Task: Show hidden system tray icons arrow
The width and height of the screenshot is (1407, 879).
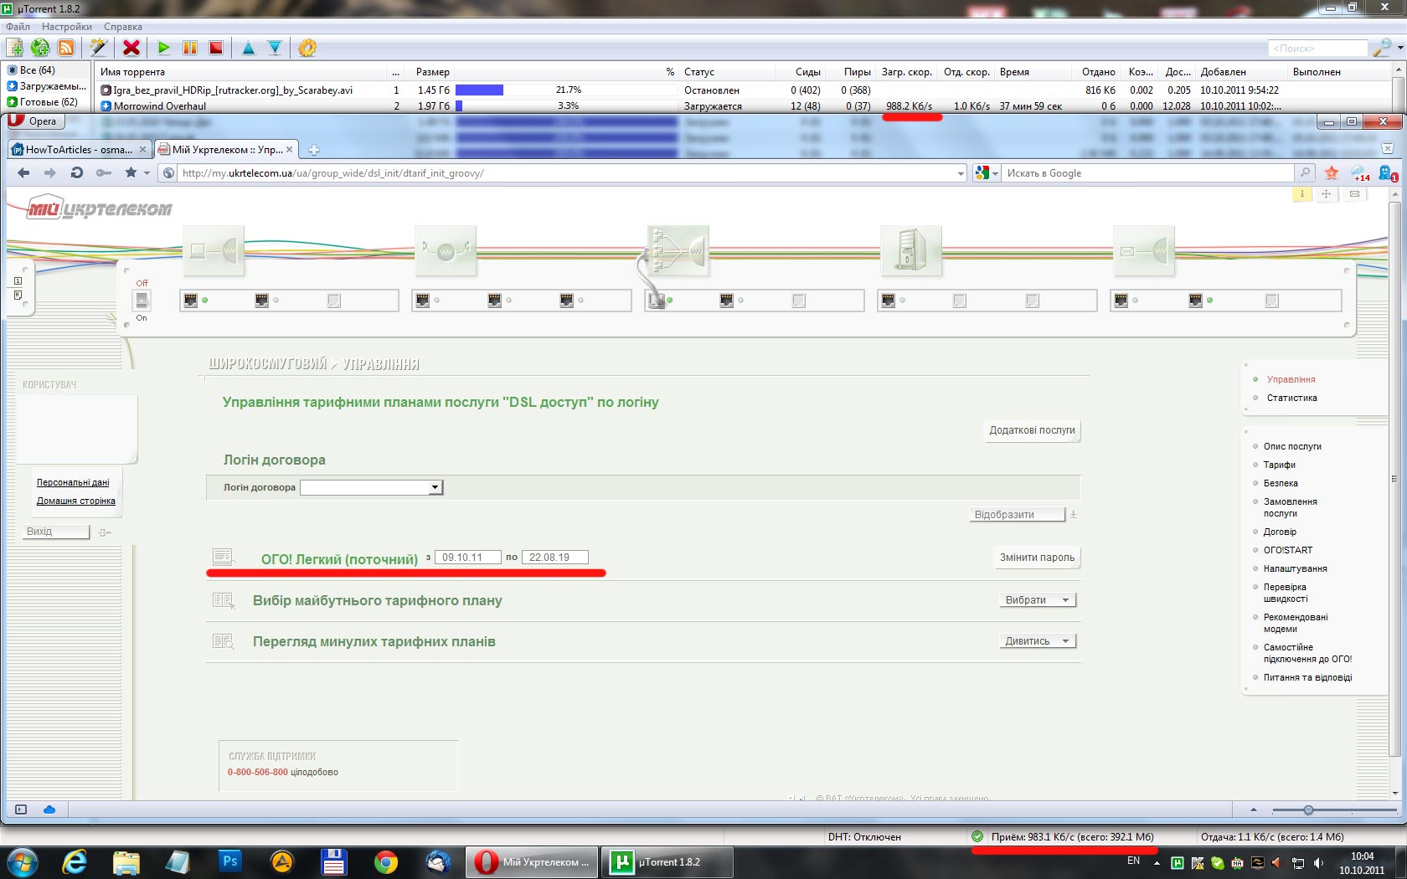Action: [x=1157, y=862]
